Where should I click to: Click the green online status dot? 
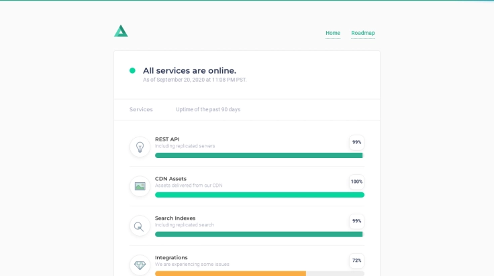click(x=132, y=70)
